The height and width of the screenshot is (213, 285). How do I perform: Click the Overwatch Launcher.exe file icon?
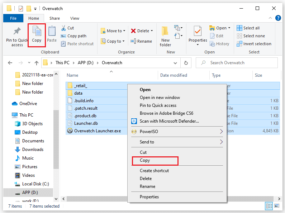[70, 131]
